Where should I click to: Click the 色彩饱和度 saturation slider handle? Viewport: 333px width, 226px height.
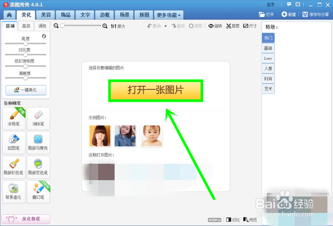26,66
